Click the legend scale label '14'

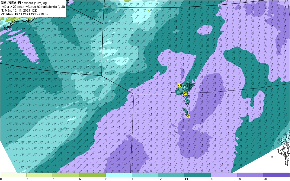pyautogui.click(x=186, y=179)
